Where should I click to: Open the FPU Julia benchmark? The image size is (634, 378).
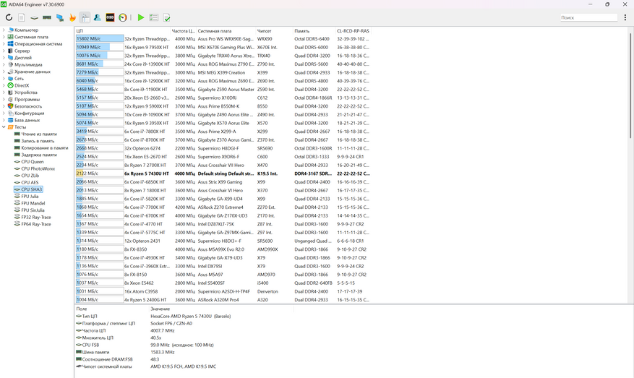(x=30, y=197)
